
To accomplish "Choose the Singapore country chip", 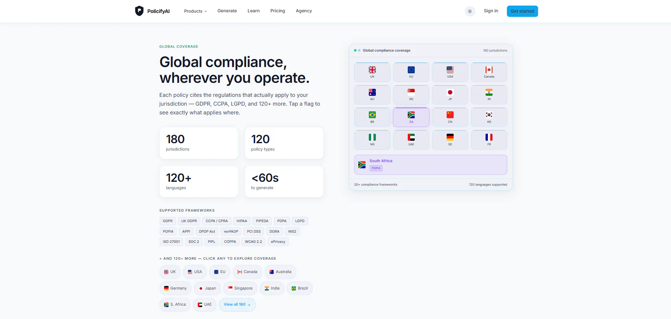I will pyautogui.click(x=240, y=288).
